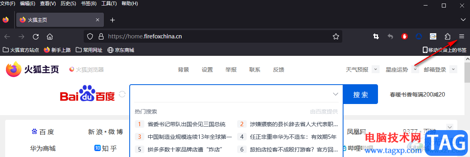Take a screenshot with the crop icon

(x=376, y=36)
